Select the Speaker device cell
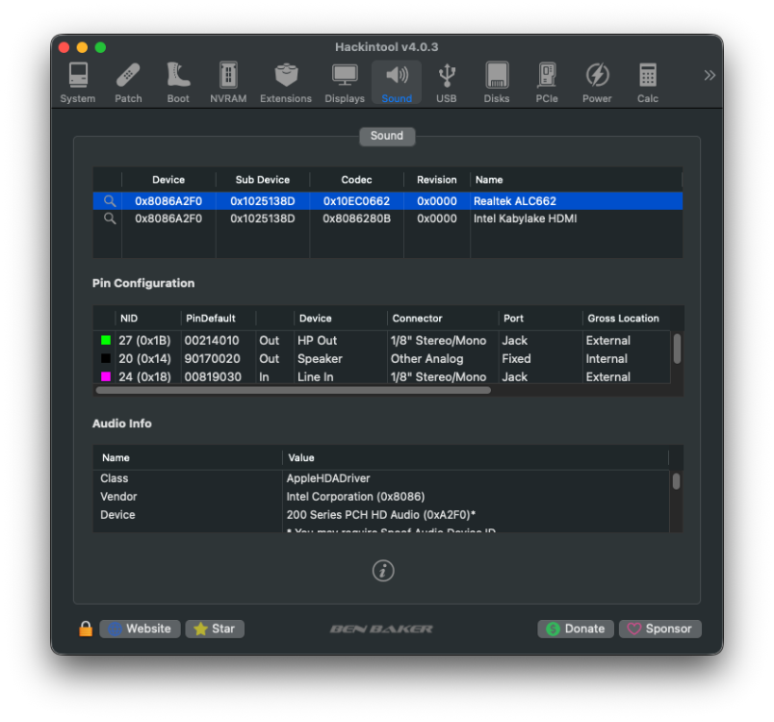Viewport: 774px width, 722px height. click(x=320, y=359)
